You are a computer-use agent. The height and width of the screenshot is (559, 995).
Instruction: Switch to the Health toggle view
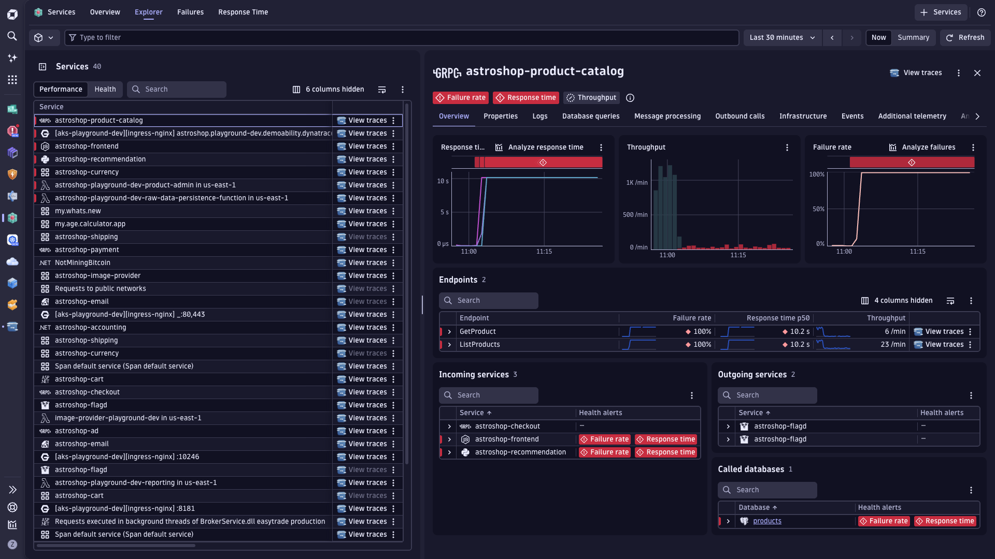(x=105, y=90)
